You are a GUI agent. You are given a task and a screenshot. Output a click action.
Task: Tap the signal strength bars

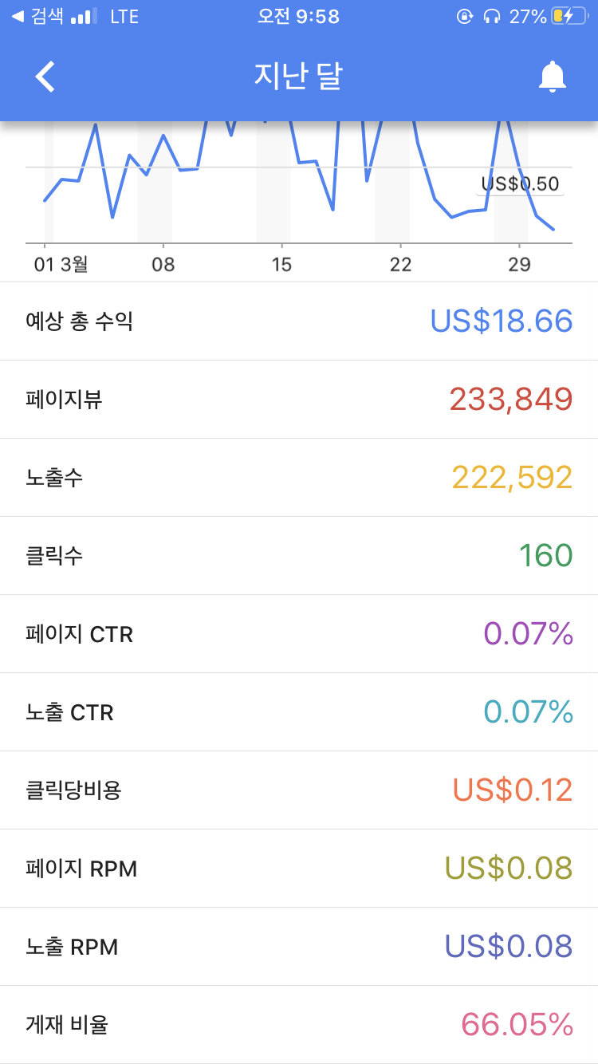84,16
